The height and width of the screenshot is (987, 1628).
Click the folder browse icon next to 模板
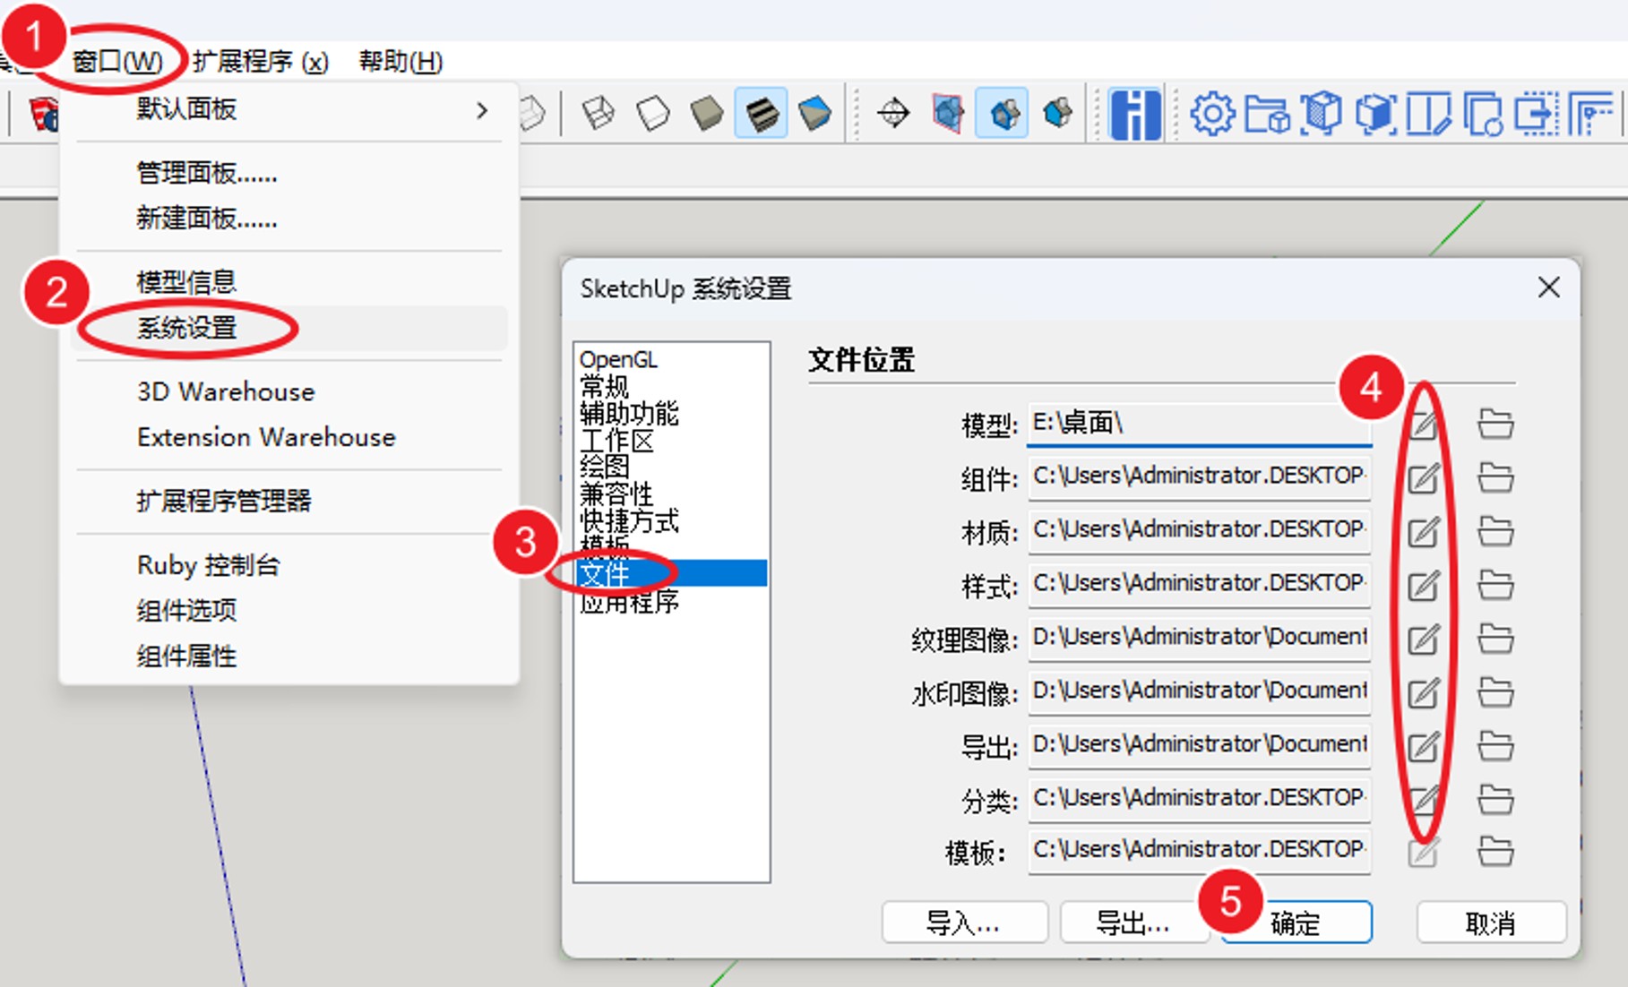click(1494, 852)
